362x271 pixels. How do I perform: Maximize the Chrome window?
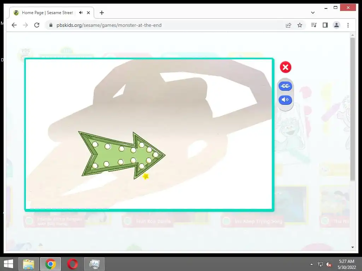(x=335, y=8)
